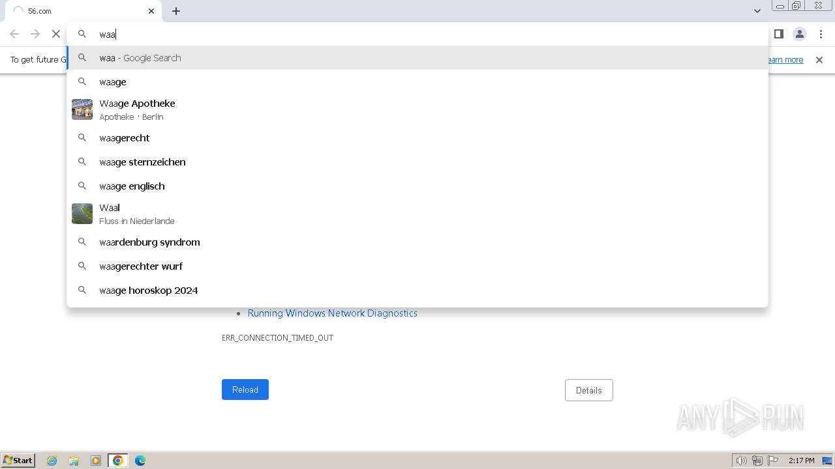Screen dimensions: 835x469
Task: Click the Waal river thumbnail image
Action: click(82, 214)
